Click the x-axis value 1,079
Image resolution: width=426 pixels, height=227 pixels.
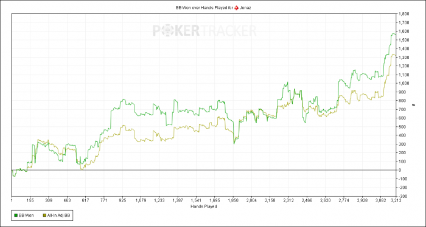(x=141, y=201)
